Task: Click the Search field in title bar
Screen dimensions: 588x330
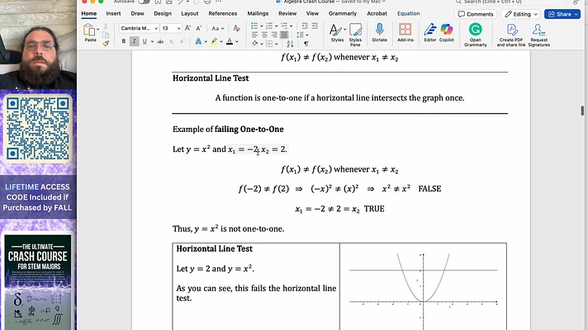Action: coord(512,2)
